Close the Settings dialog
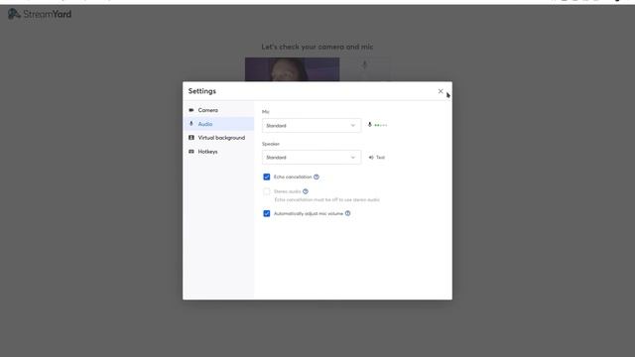This screenshot has height=357, width=635. 441,91
